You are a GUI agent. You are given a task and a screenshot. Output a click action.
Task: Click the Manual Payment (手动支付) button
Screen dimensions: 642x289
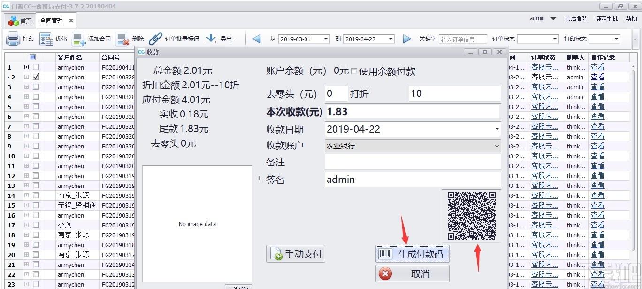click(296, 254)
